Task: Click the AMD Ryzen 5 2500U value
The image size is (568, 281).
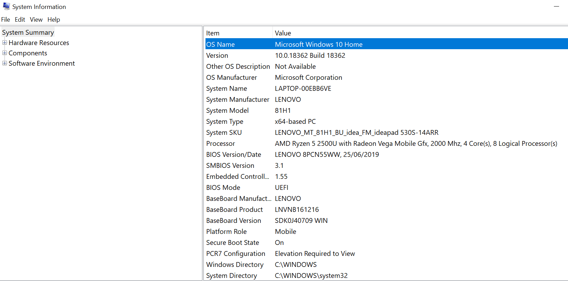Action: coord(416,143)
